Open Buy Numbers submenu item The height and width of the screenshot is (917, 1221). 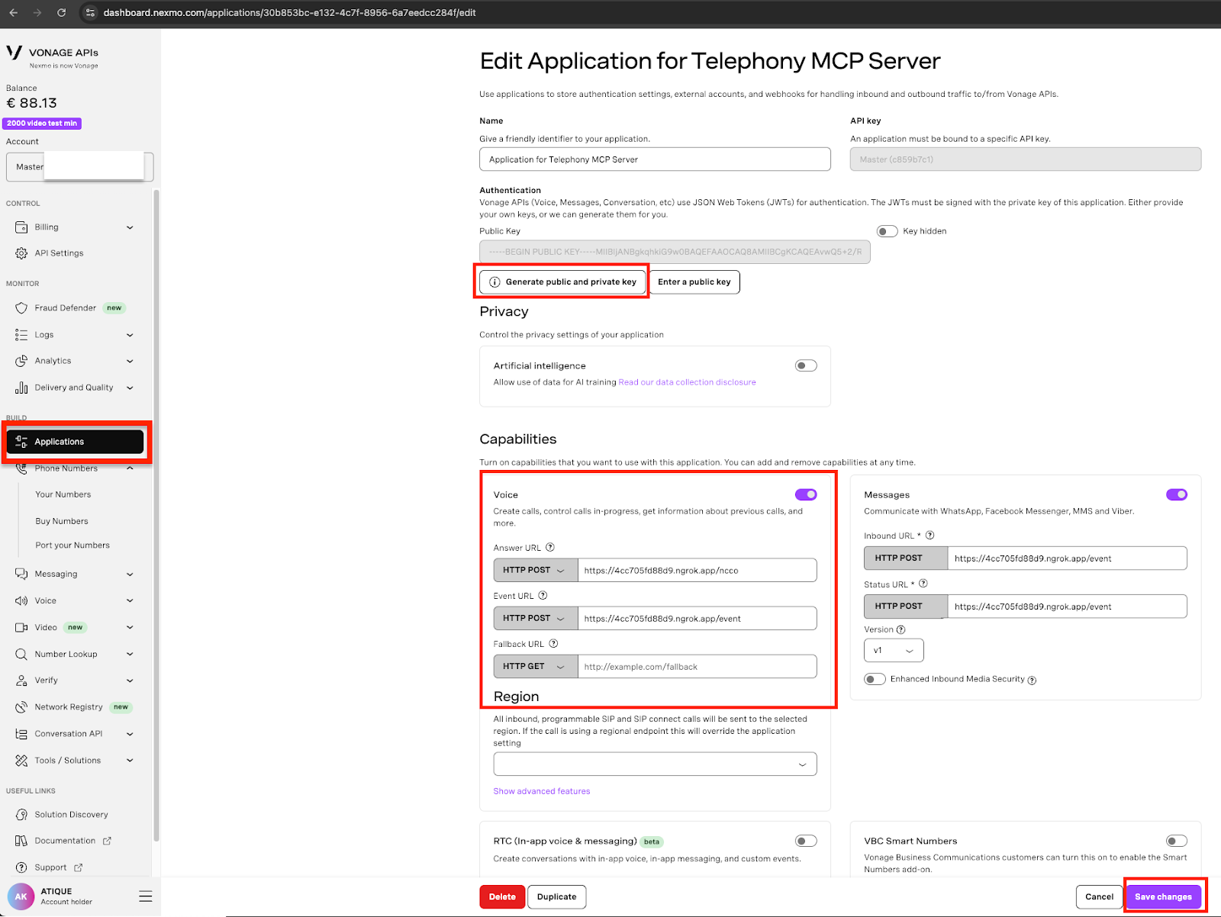tap(62, 521)
